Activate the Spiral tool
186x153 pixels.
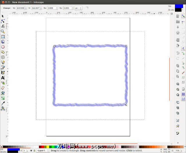pyautogui.click(x=3, y=57)
